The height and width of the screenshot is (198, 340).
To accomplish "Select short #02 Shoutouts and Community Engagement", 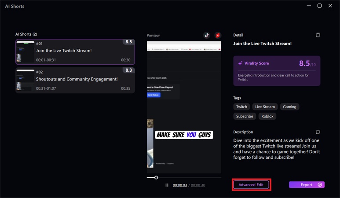I will 75,80.
